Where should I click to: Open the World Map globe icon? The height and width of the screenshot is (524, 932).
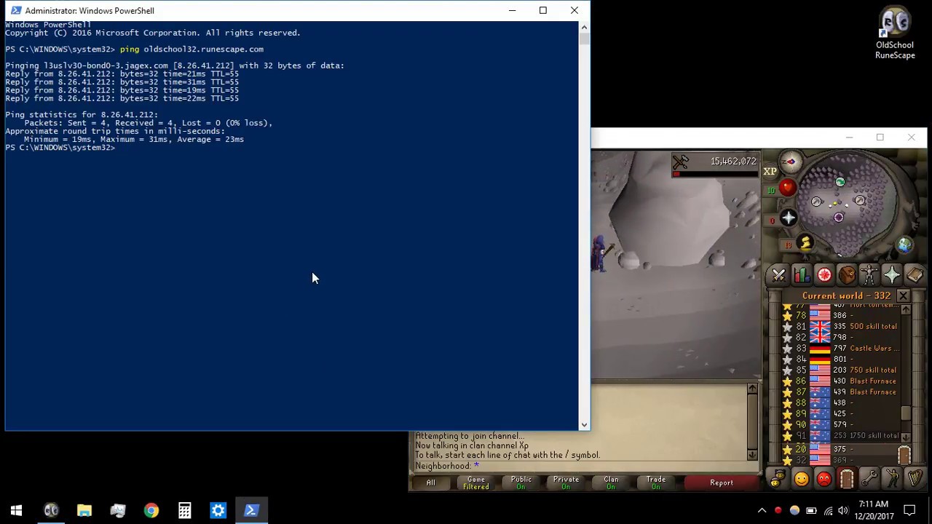[904, 246]
